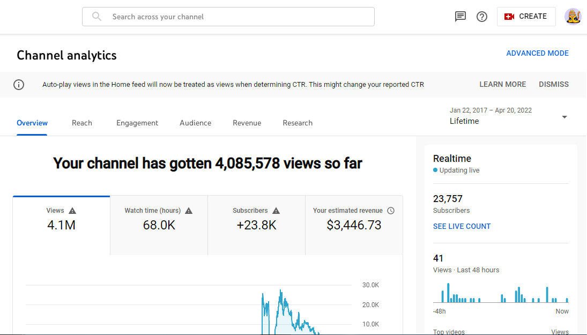Click the search magnifier icon
587x335 pixels.
(x=96, y=17)
